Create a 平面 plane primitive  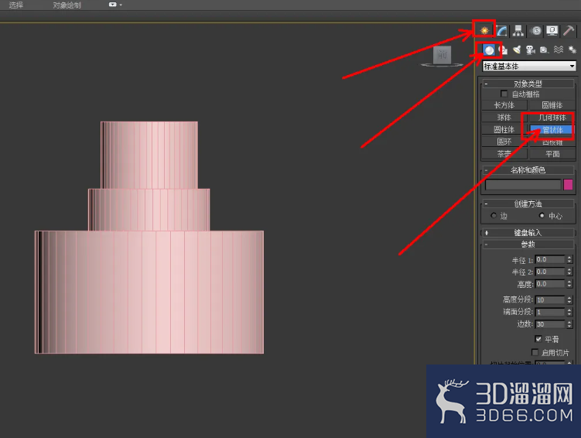(552, 154)
